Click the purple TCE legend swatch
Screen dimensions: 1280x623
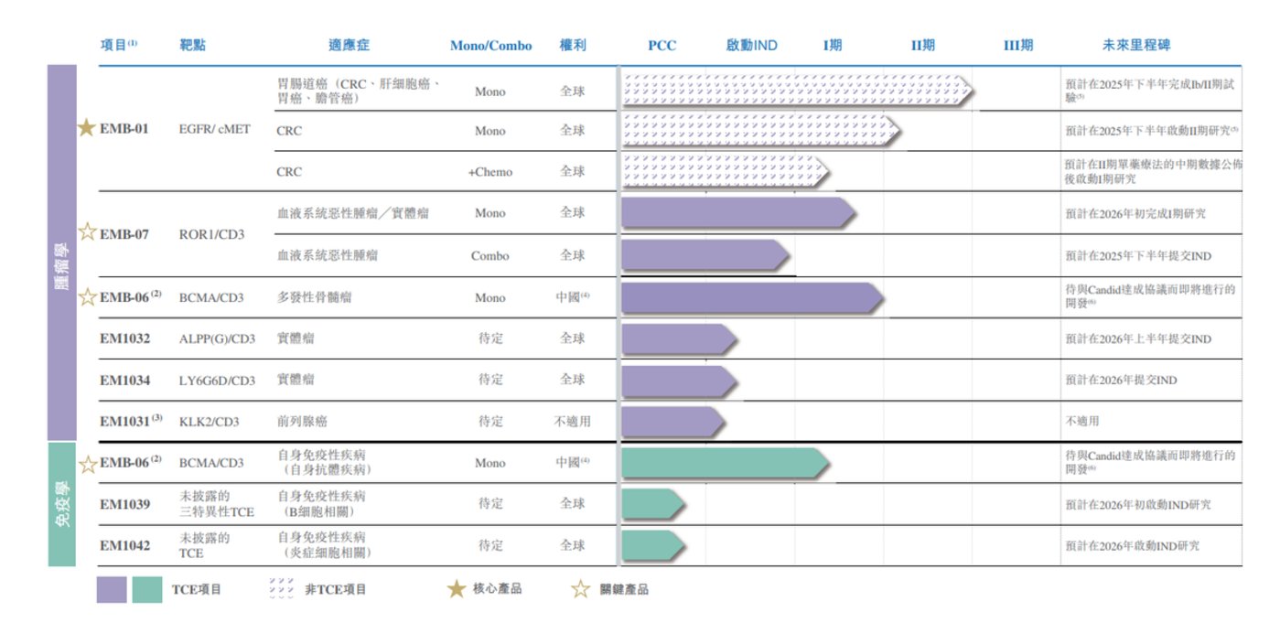(x=112, y=589)
